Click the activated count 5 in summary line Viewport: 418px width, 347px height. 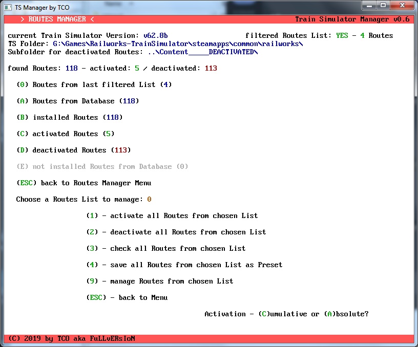pyautogui.click(x=137, y=69)
